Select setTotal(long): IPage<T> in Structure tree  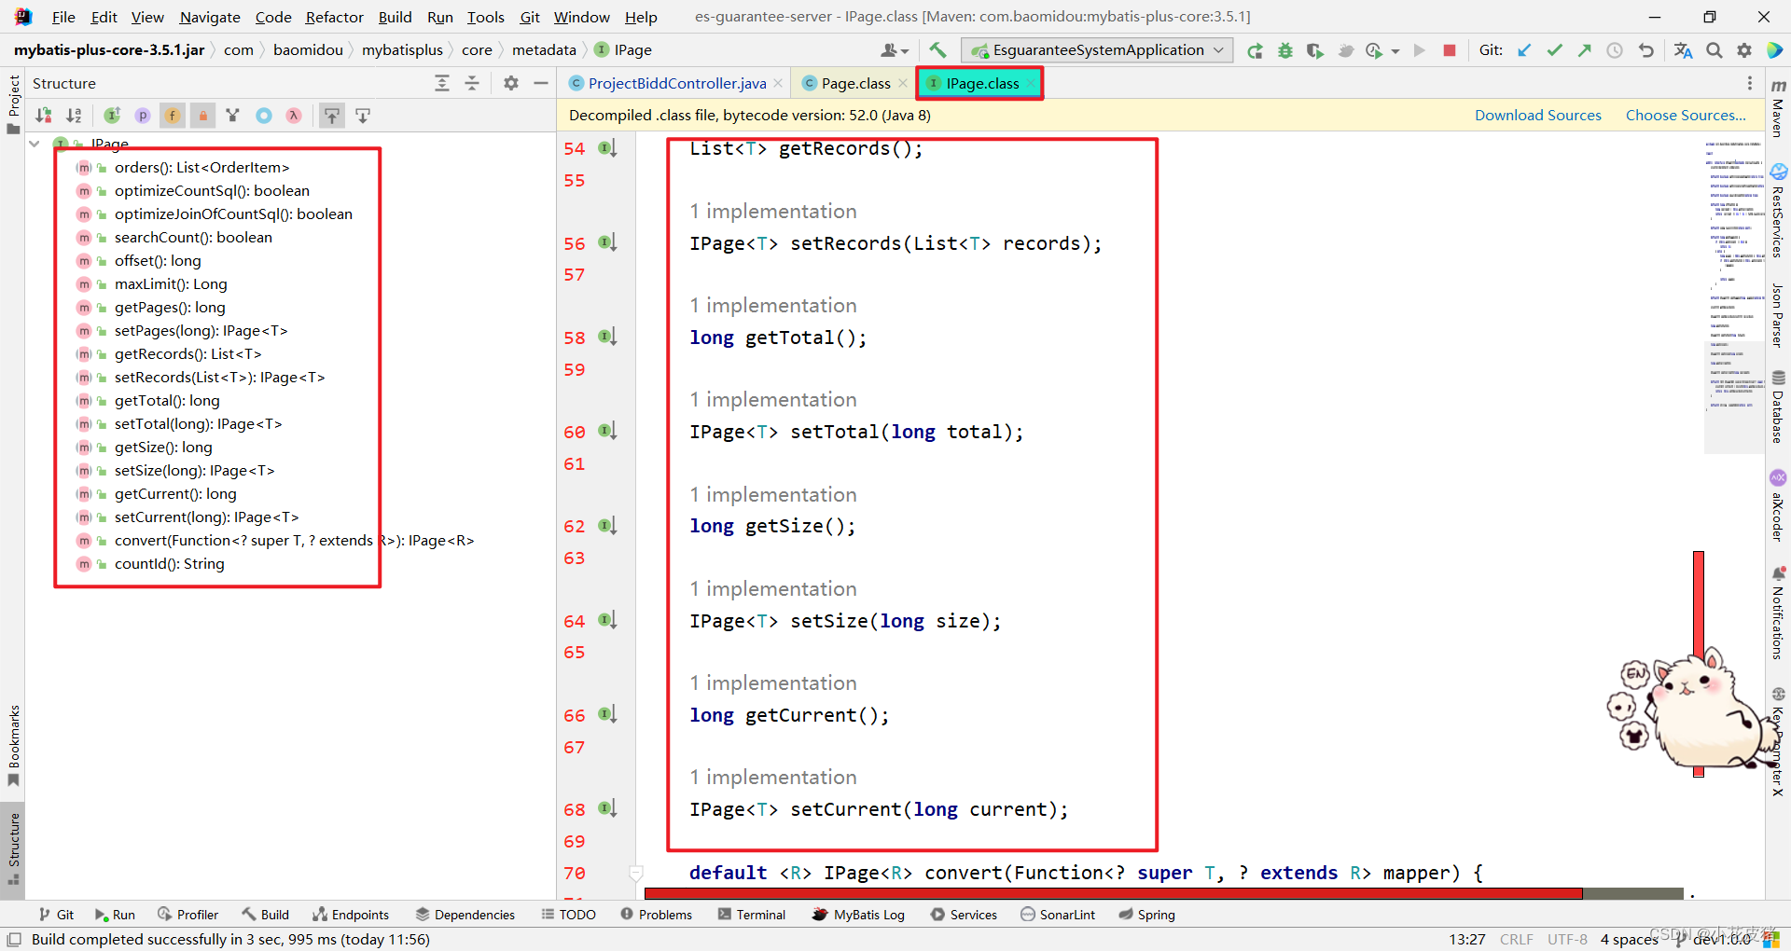pyautogui.click(x=198, y=423)
